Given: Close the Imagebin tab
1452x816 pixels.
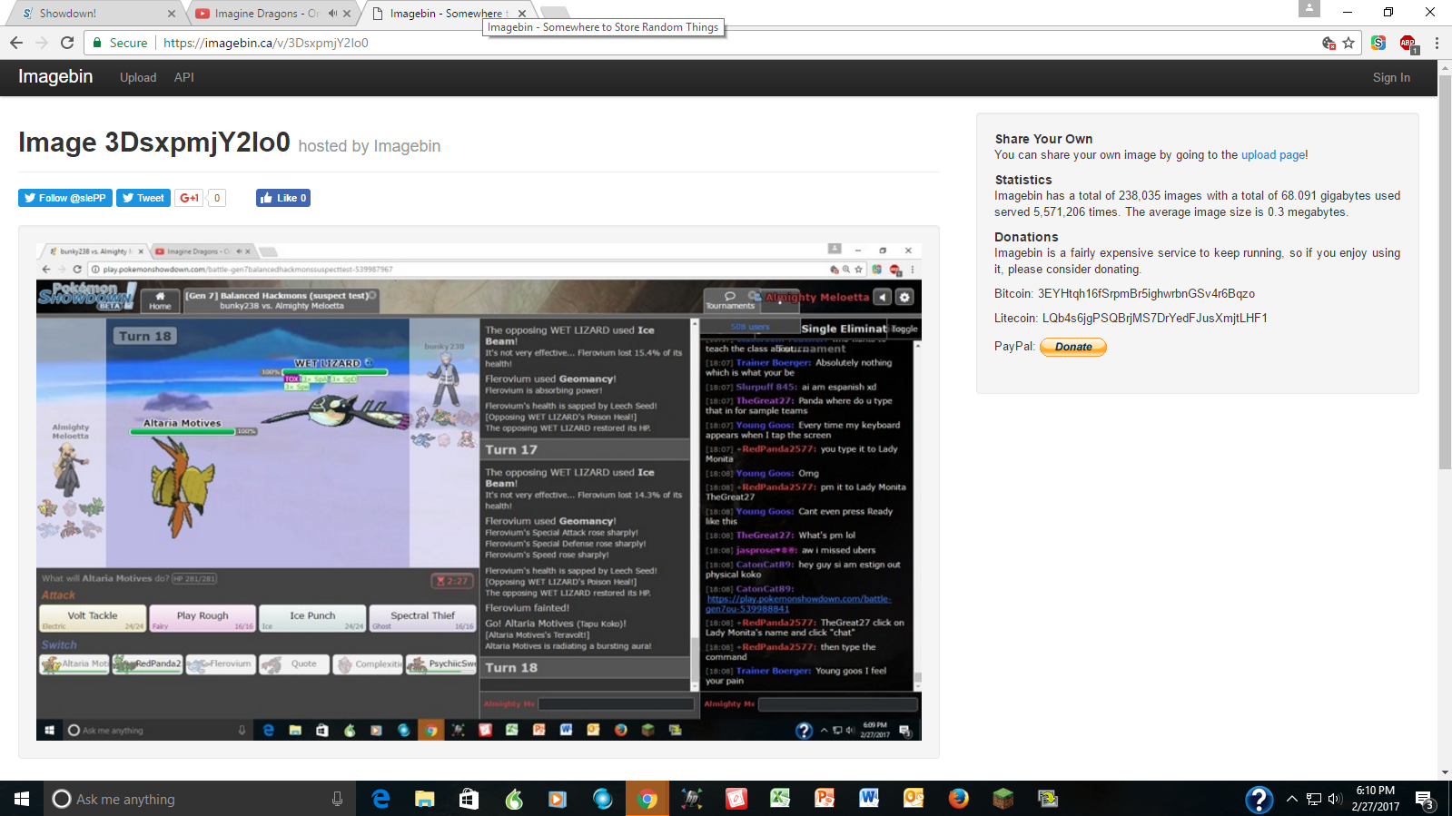Looking at the screenshot, I should click(522, 14).
